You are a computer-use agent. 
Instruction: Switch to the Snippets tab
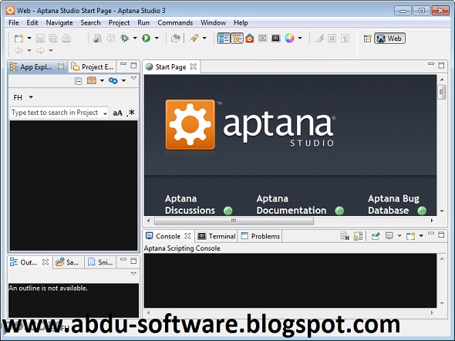pos(100,262)
